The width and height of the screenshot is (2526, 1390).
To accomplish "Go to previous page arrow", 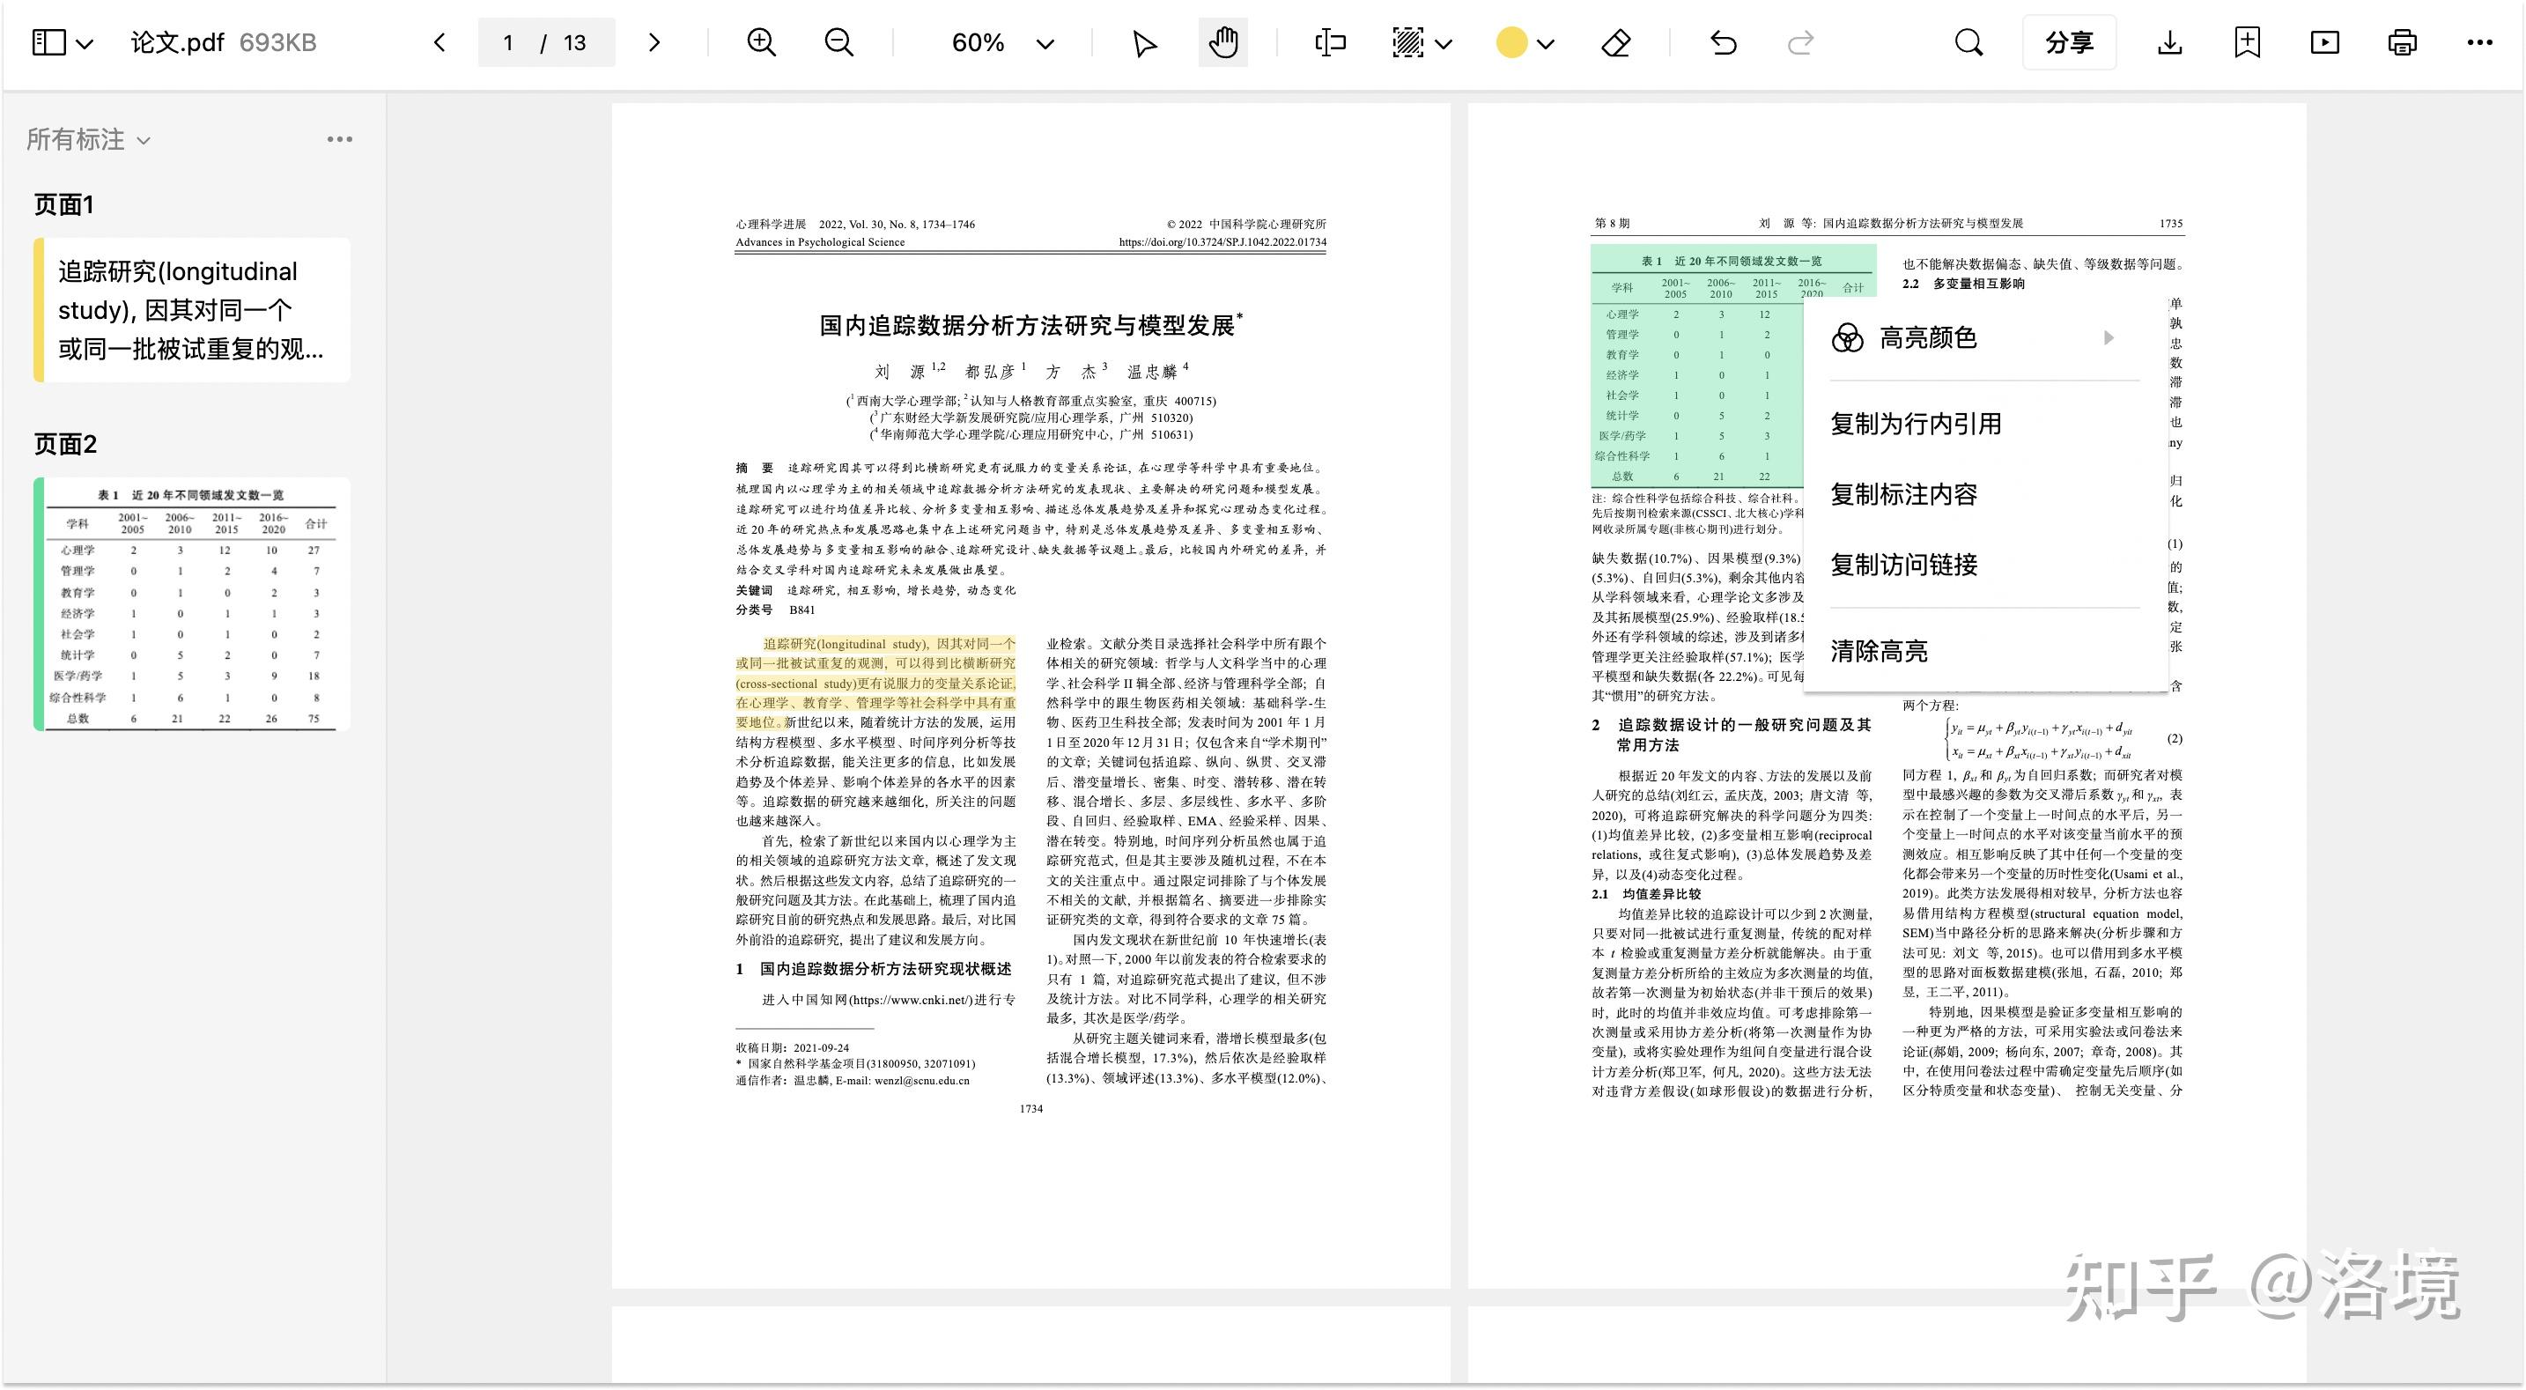I will [x=440, y=42].
